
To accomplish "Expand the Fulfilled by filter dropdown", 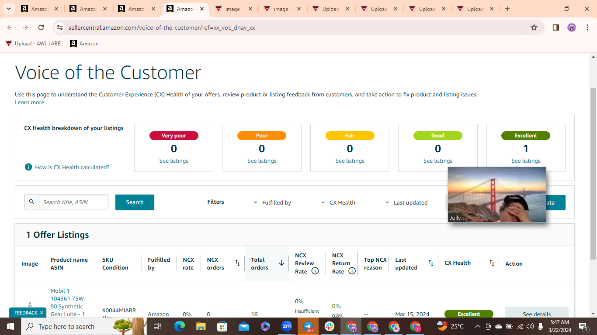I will [x=272, y=202].
